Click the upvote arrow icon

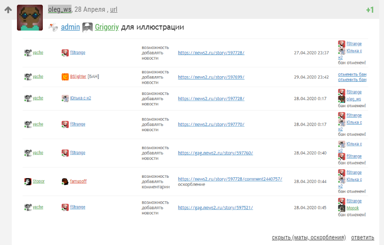pos(8,10)
